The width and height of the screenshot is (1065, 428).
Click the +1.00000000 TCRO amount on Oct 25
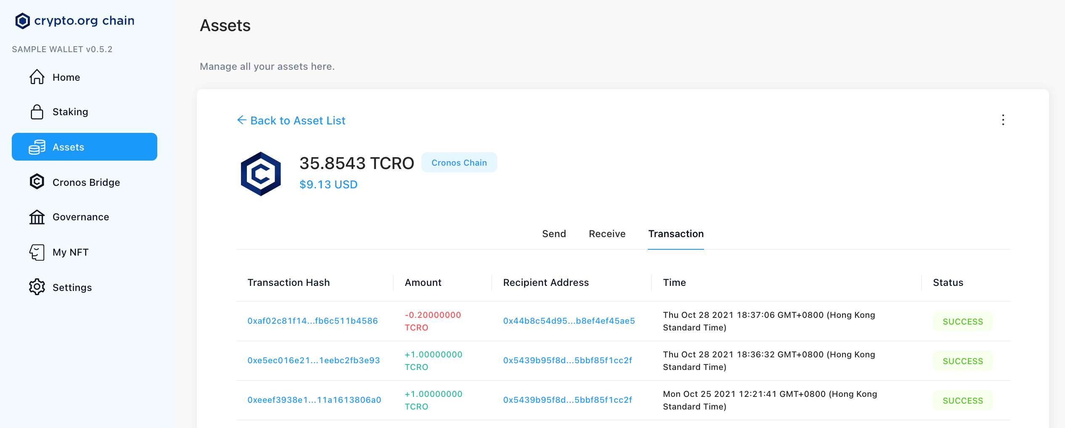pyautogui.click(x=434, y=400)
